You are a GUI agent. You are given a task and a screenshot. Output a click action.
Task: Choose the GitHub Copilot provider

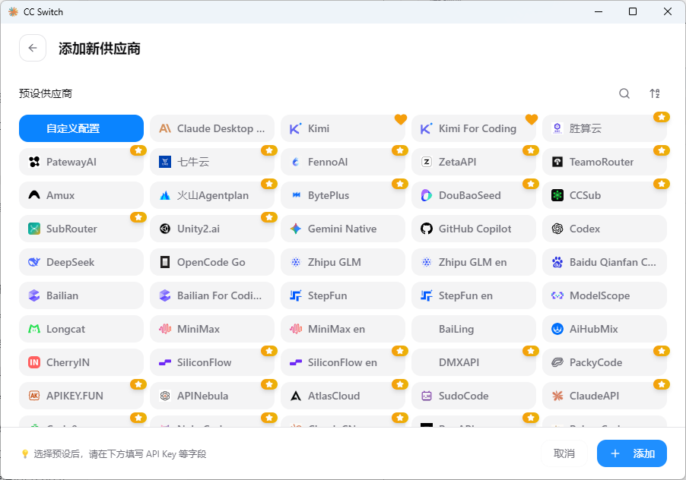[x=474, y=229]
